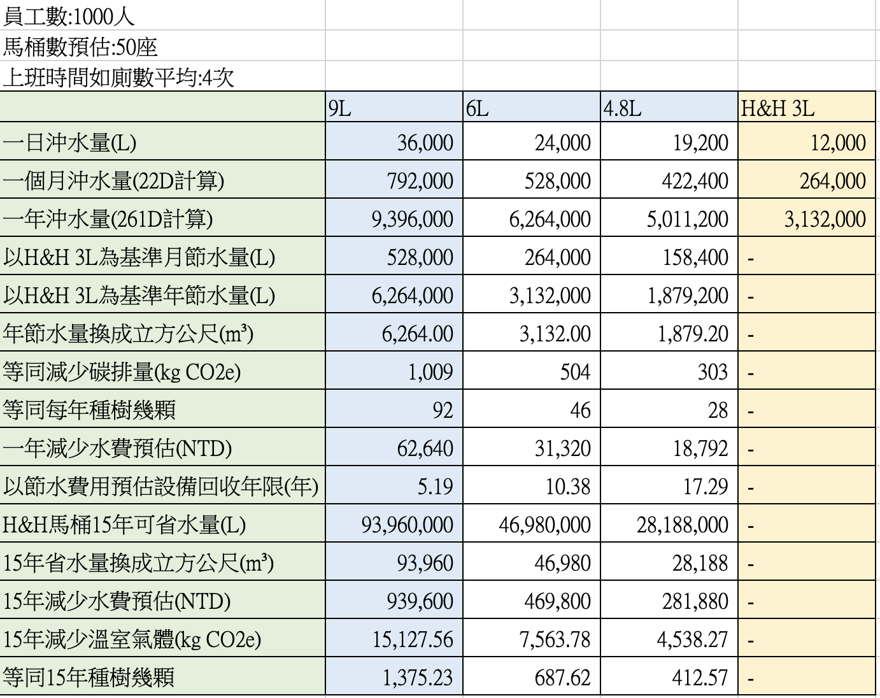Select the cell with value 1,009
880x698 pixels.
click(x=394, y=371)
